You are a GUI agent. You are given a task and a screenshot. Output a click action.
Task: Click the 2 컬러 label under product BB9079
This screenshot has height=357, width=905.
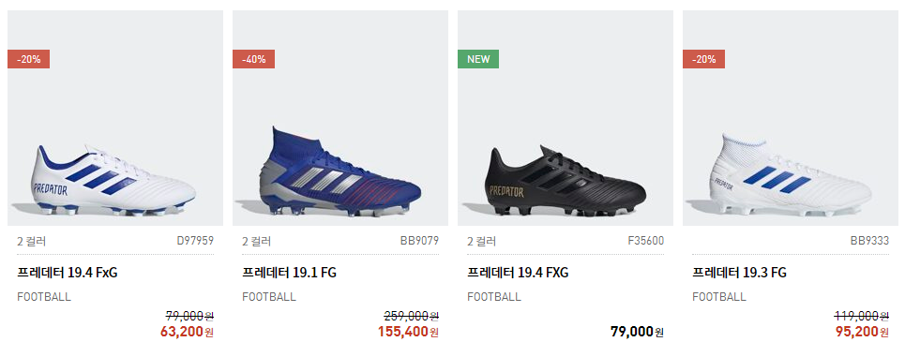[257, 241]
